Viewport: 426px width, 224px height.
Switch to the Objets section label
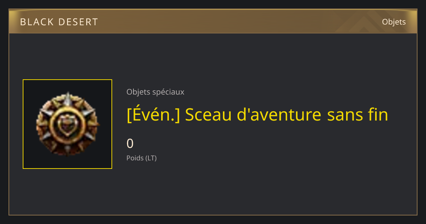coord(394,22)
